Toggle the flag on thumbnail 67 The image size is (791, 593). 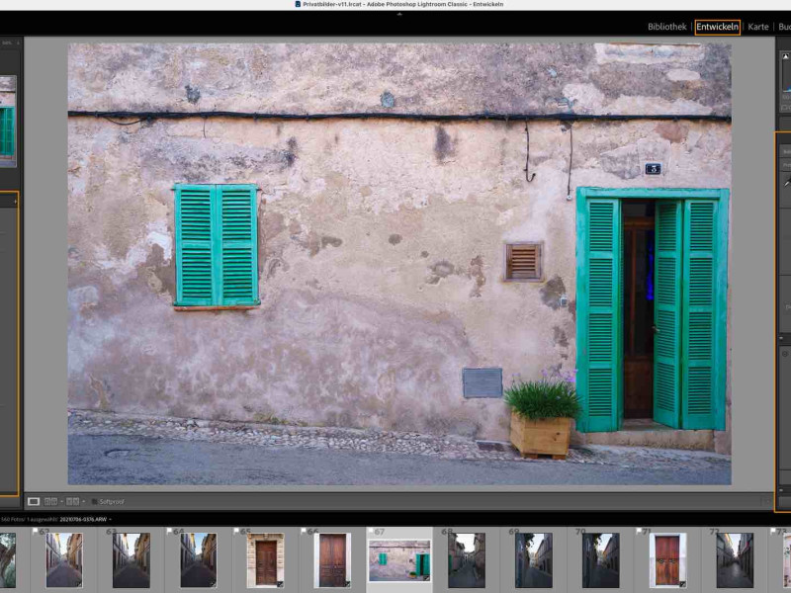tap(370, 531)
